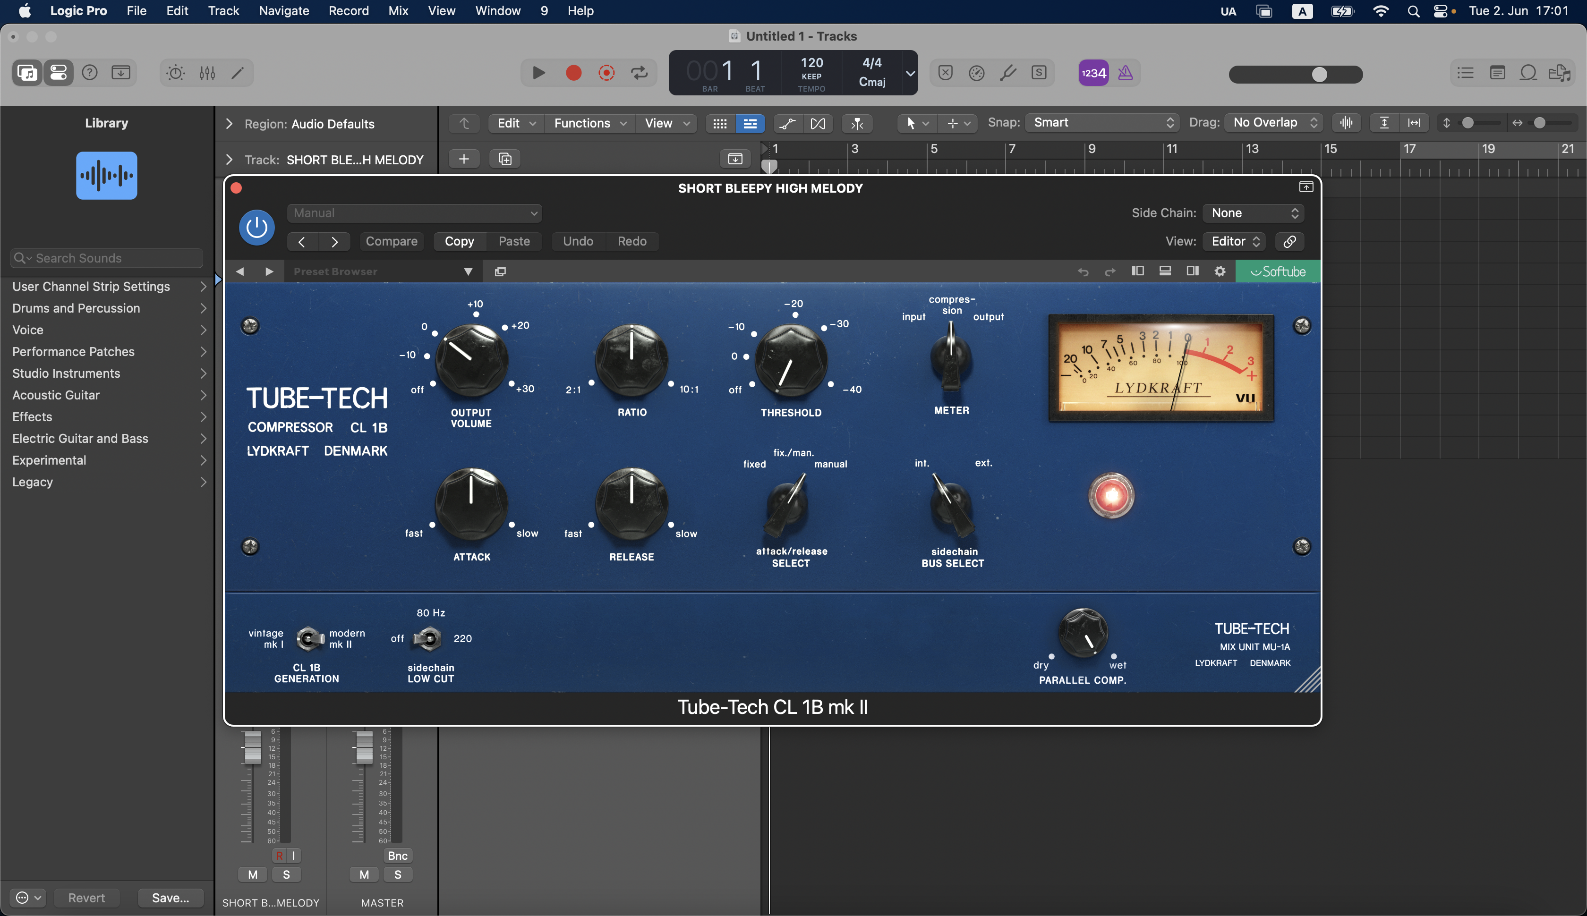
Task: Open Note Pads button
Action: 1497,73
